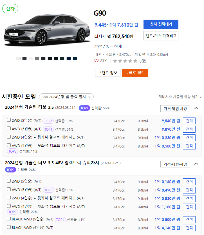Viewport: 204px width, 235px height.
Task: Click the 신차 badge
Action: point(10,9)
